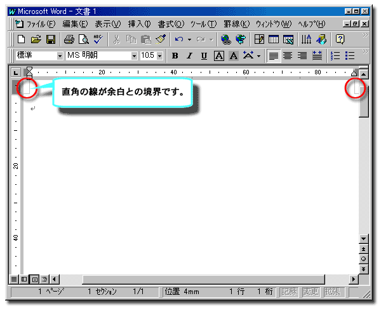Cut selection with scissors icon

[x=117, y=39]
